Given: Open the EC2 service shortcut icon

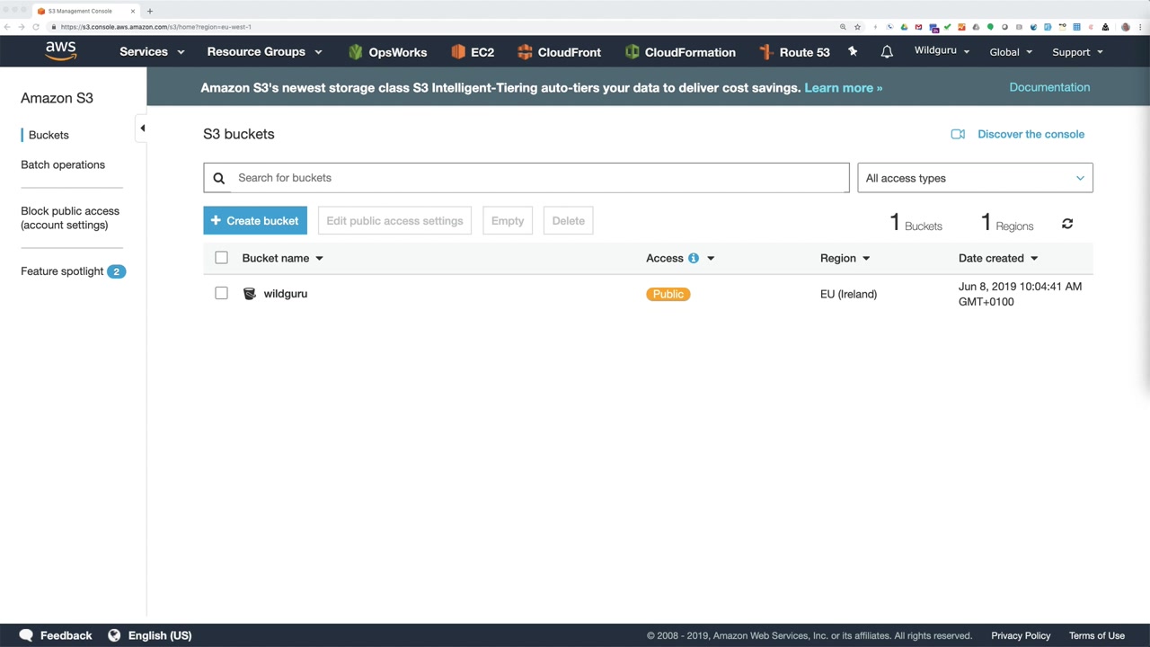Looking at the screenshot, I should [458, 52].
